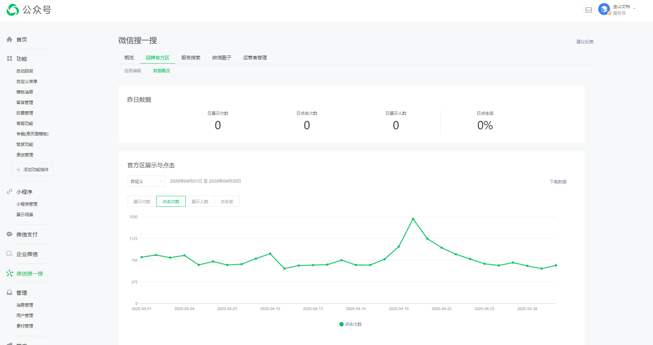Open 消息管理 in sidebar
Viewport: 653px width, 345px height.
coord(25,305)
